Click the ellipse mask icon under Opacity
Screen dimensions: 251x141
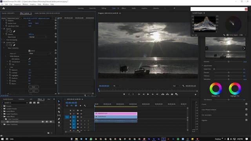(7, 31)
